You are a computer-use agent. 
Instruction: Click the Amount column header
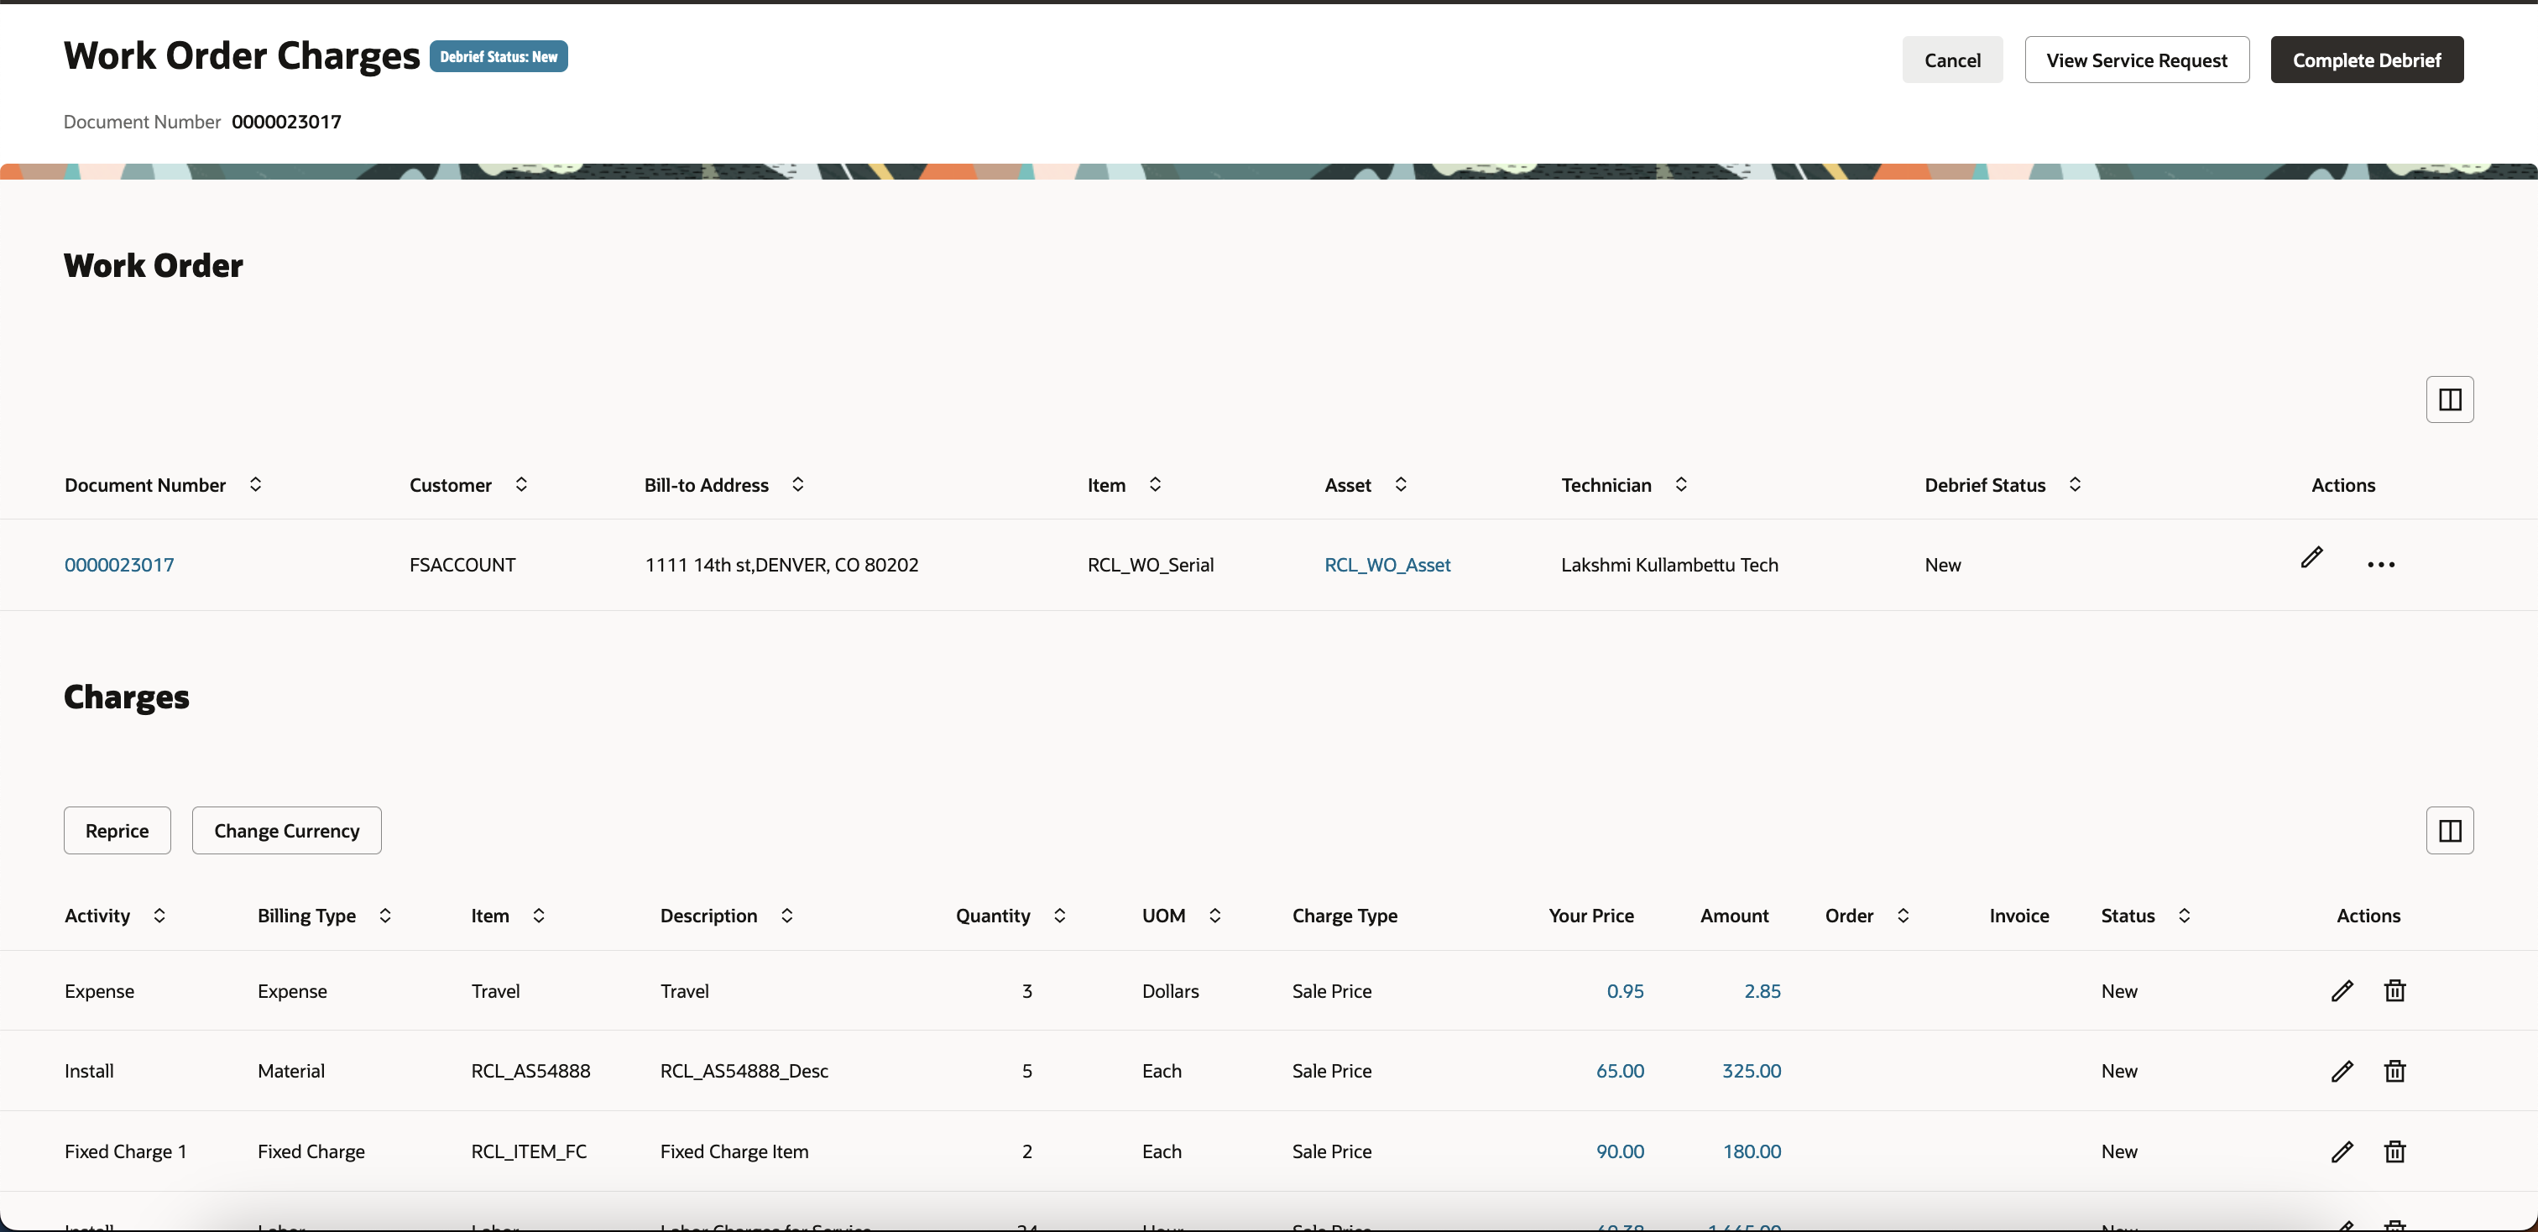pyautogui.click(x=1734, y=916)
